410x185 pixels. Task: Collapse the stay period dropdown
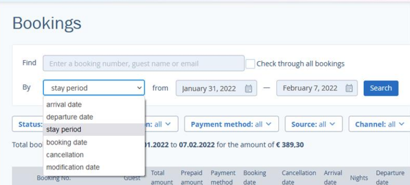94,88
